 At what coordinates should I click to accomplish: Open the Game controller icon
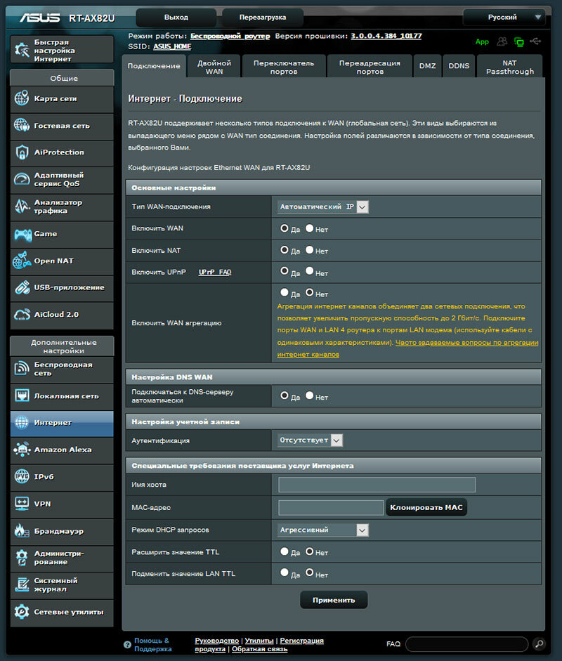[x=22, y=234]
